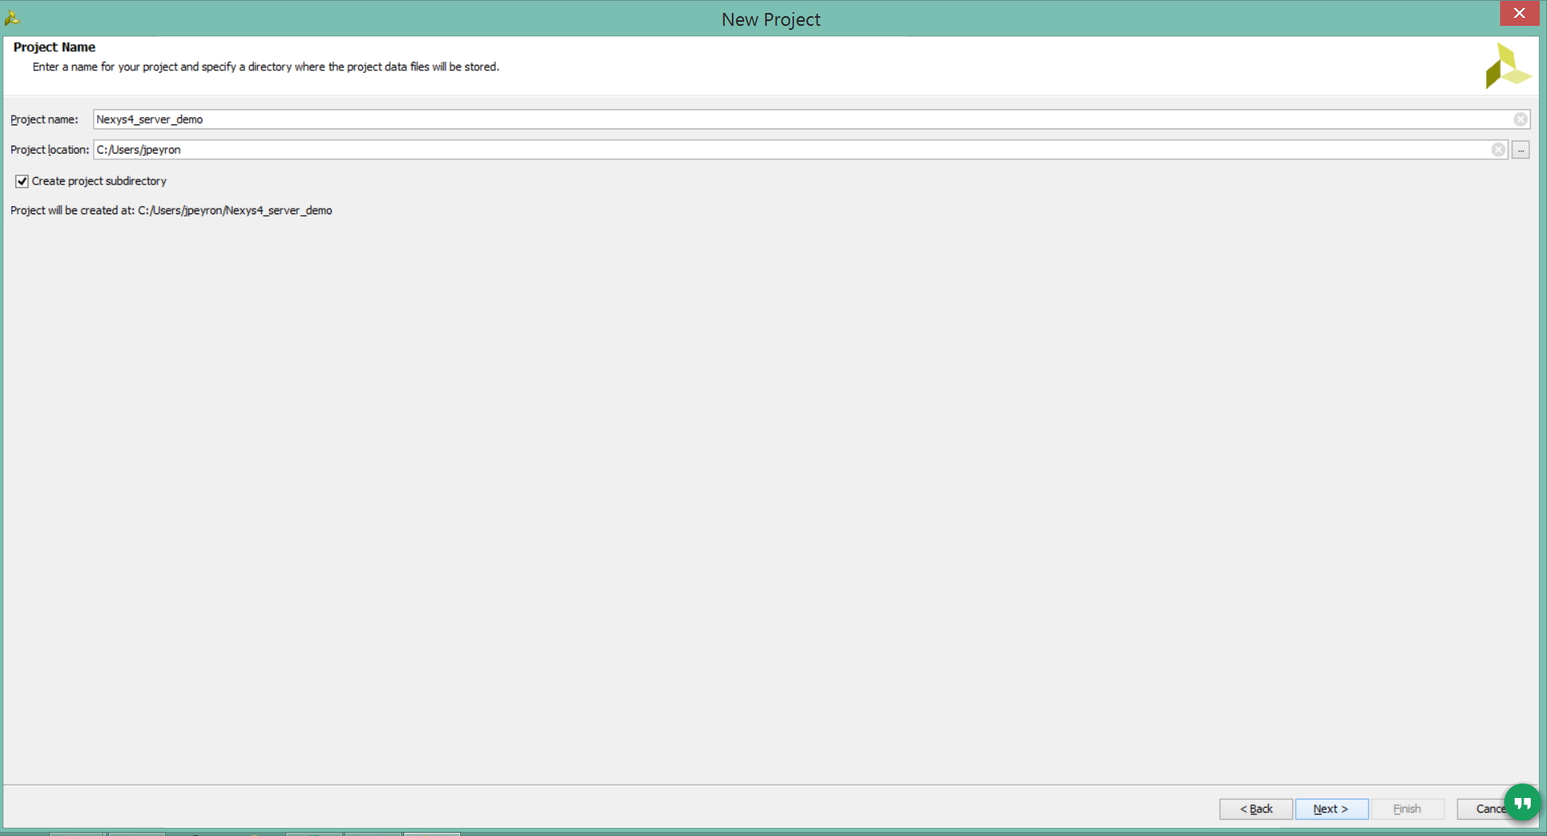Close the New Project dialog
Viewport: 1547px width, 836px height.
pyautogui.click(x=1519, y=13)
